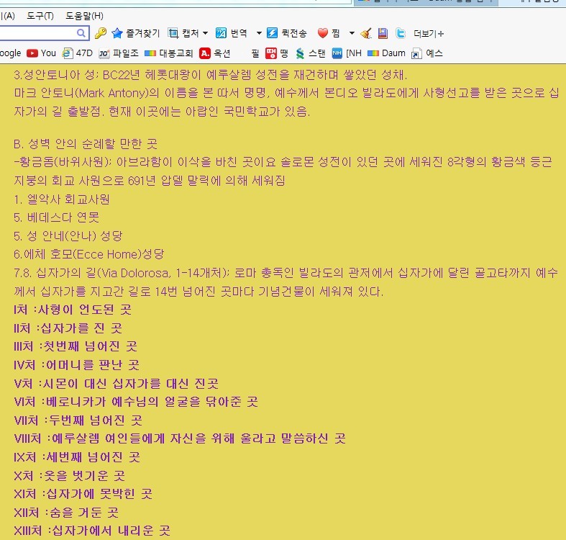
Task: Open the 땡 bookmark
Action: click(276, 53)
